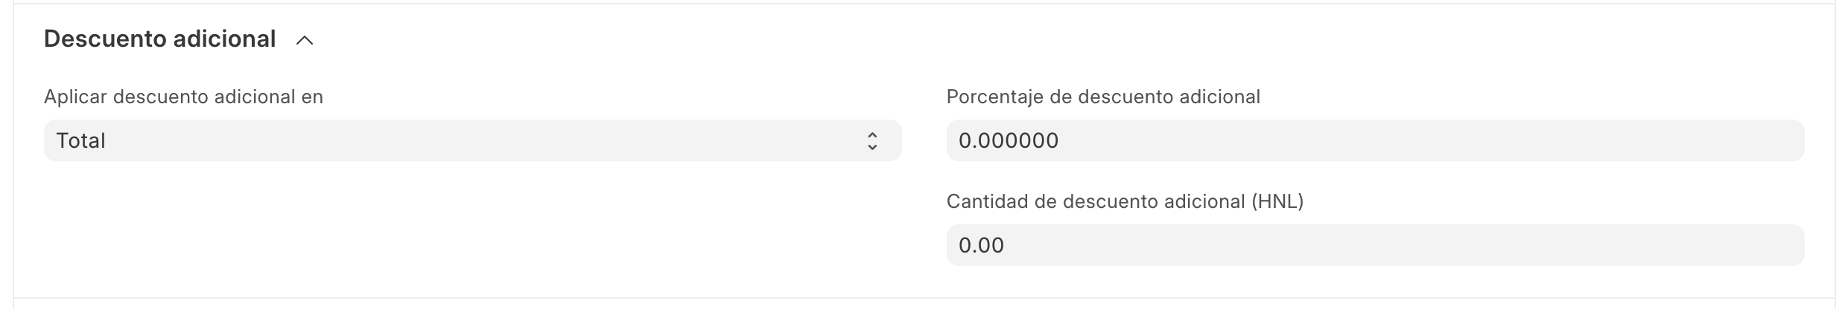Click the 0.00 discount amount value
This screenshot has height=309, width=1845.
click(x=981, y=245)
